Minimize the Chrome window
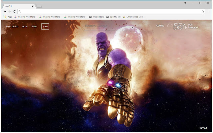The image size is (213, 133). [x=192, y=3]
